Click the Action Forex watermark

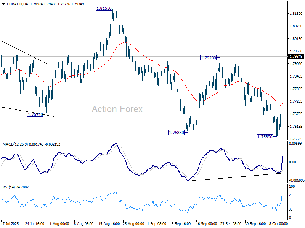click(x=117, y=109)
